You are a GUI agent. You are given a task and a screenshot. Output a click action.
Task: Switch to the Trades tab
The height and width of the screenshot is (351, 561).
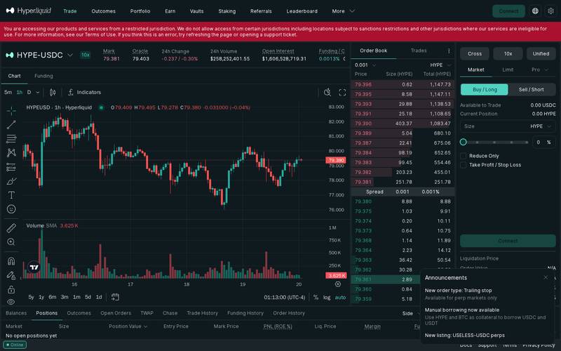tap(419, 51)
